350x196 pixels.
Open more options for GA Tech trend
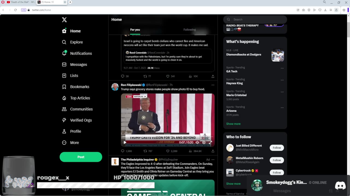click(282, 68)
